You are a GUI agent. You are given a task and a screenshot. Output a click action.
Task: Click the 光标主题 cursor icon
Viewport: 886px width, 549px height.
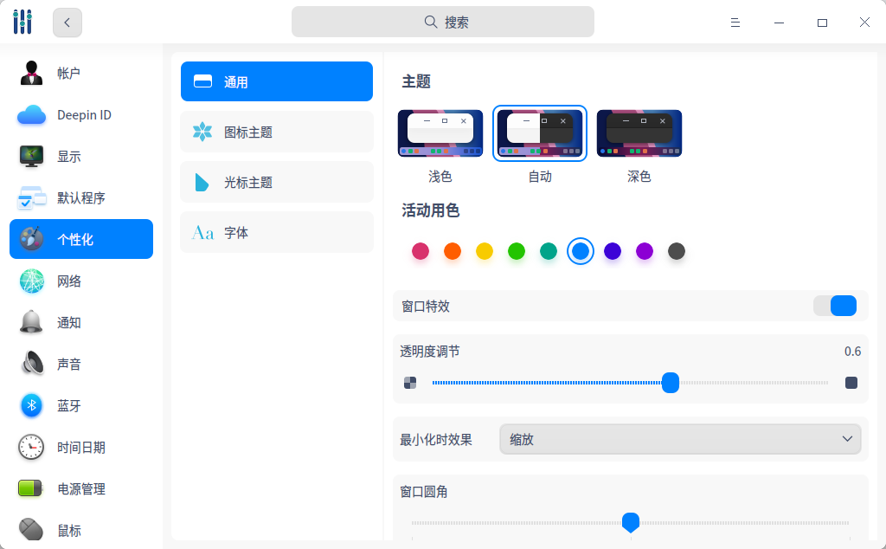click(202, 182)
